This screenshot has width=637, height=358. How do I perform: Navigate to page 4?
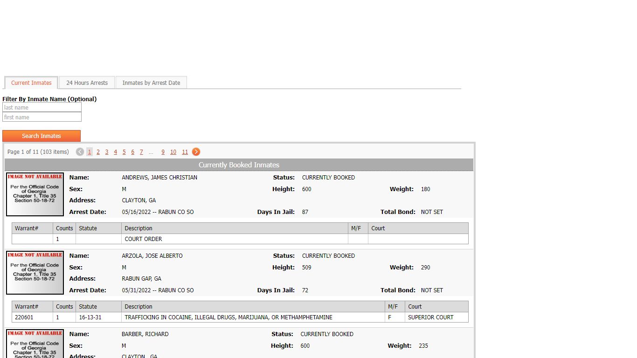115,152
